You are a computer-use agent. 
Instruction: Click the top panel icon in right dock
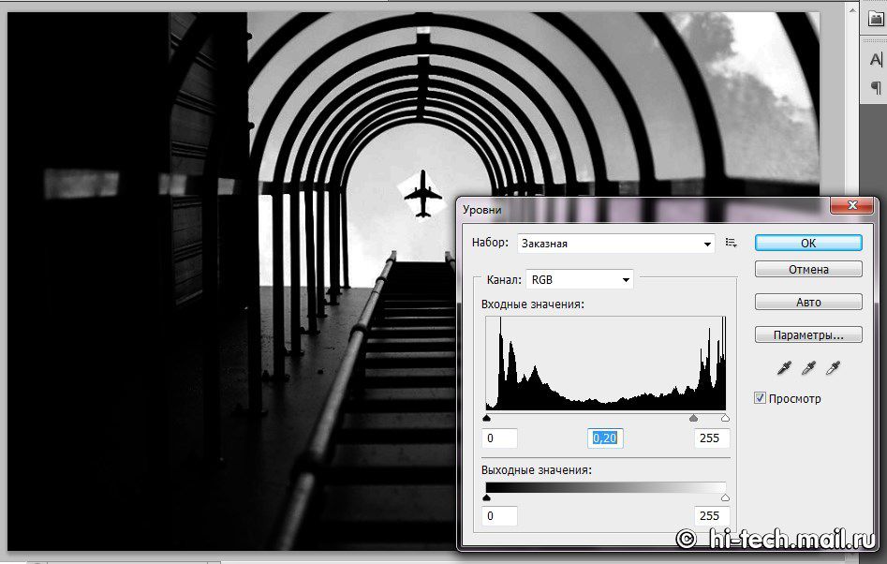click(875, 19)
